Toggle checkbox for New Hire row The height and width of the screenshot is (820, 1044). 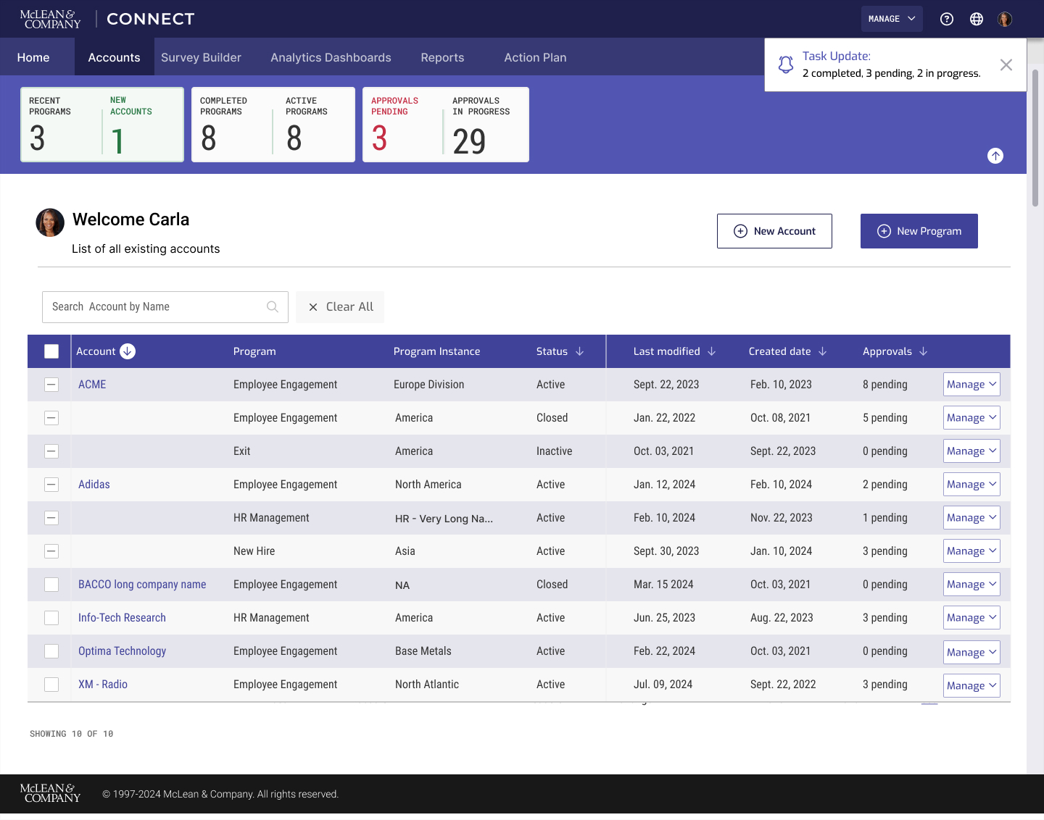[x=51, y=551]
